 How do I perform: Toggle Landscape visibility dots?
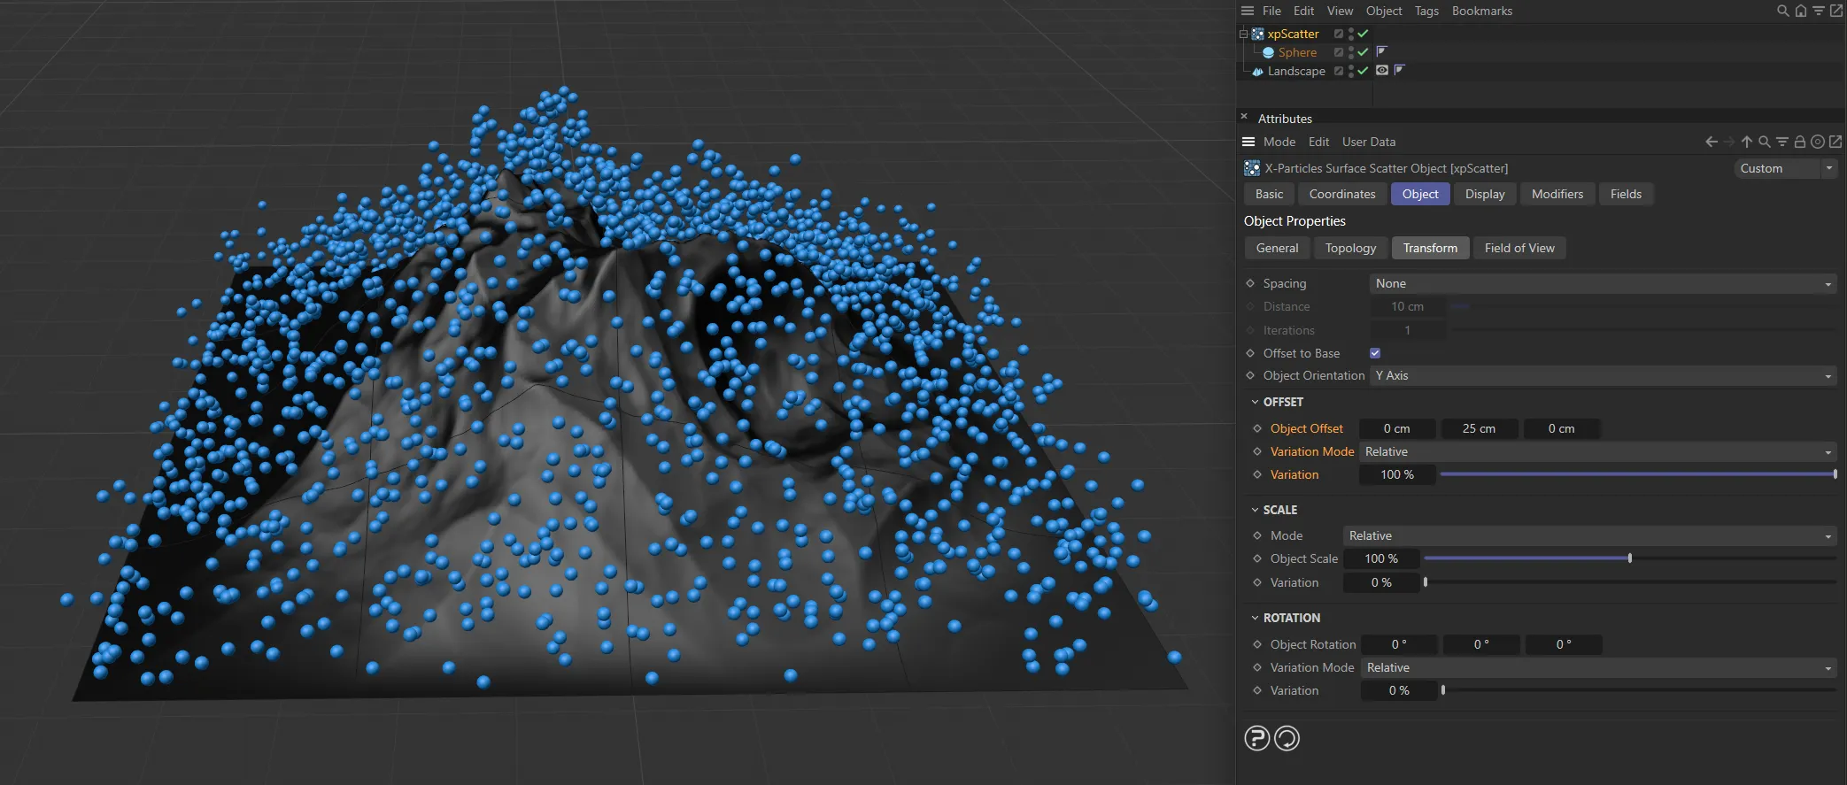point(1351,71)
